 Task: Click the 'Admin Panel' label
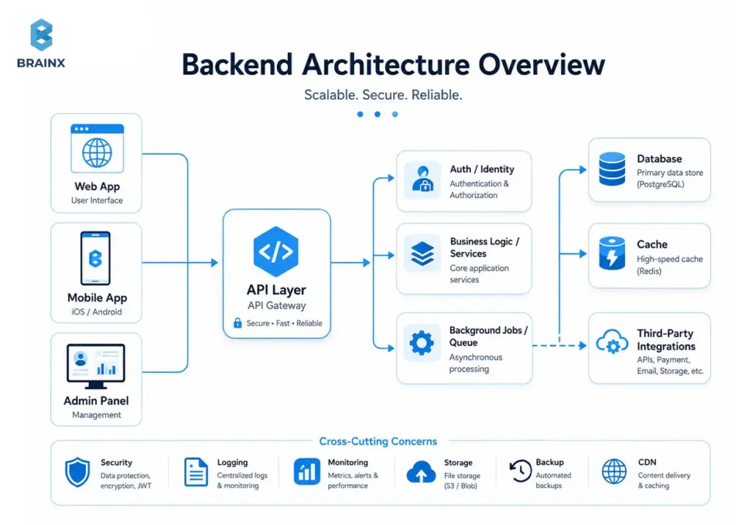tap(96, 401)
